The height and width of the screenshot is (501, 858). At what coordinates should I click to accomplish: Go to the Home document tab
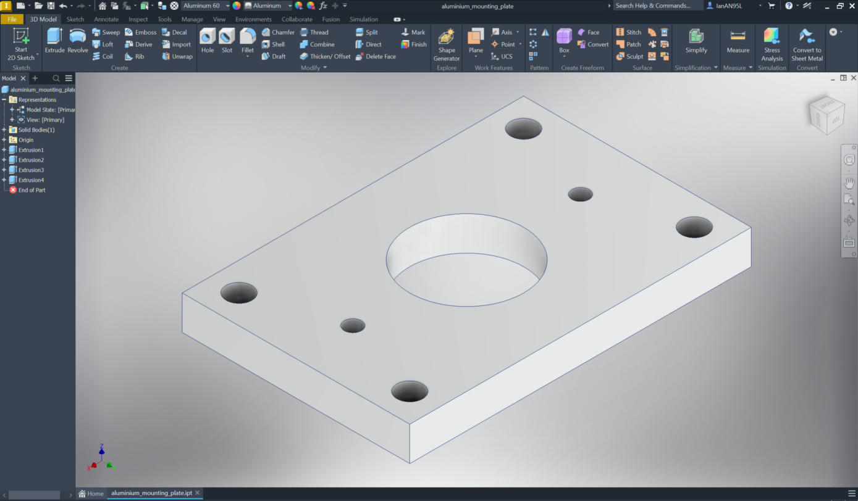point(91,494)
